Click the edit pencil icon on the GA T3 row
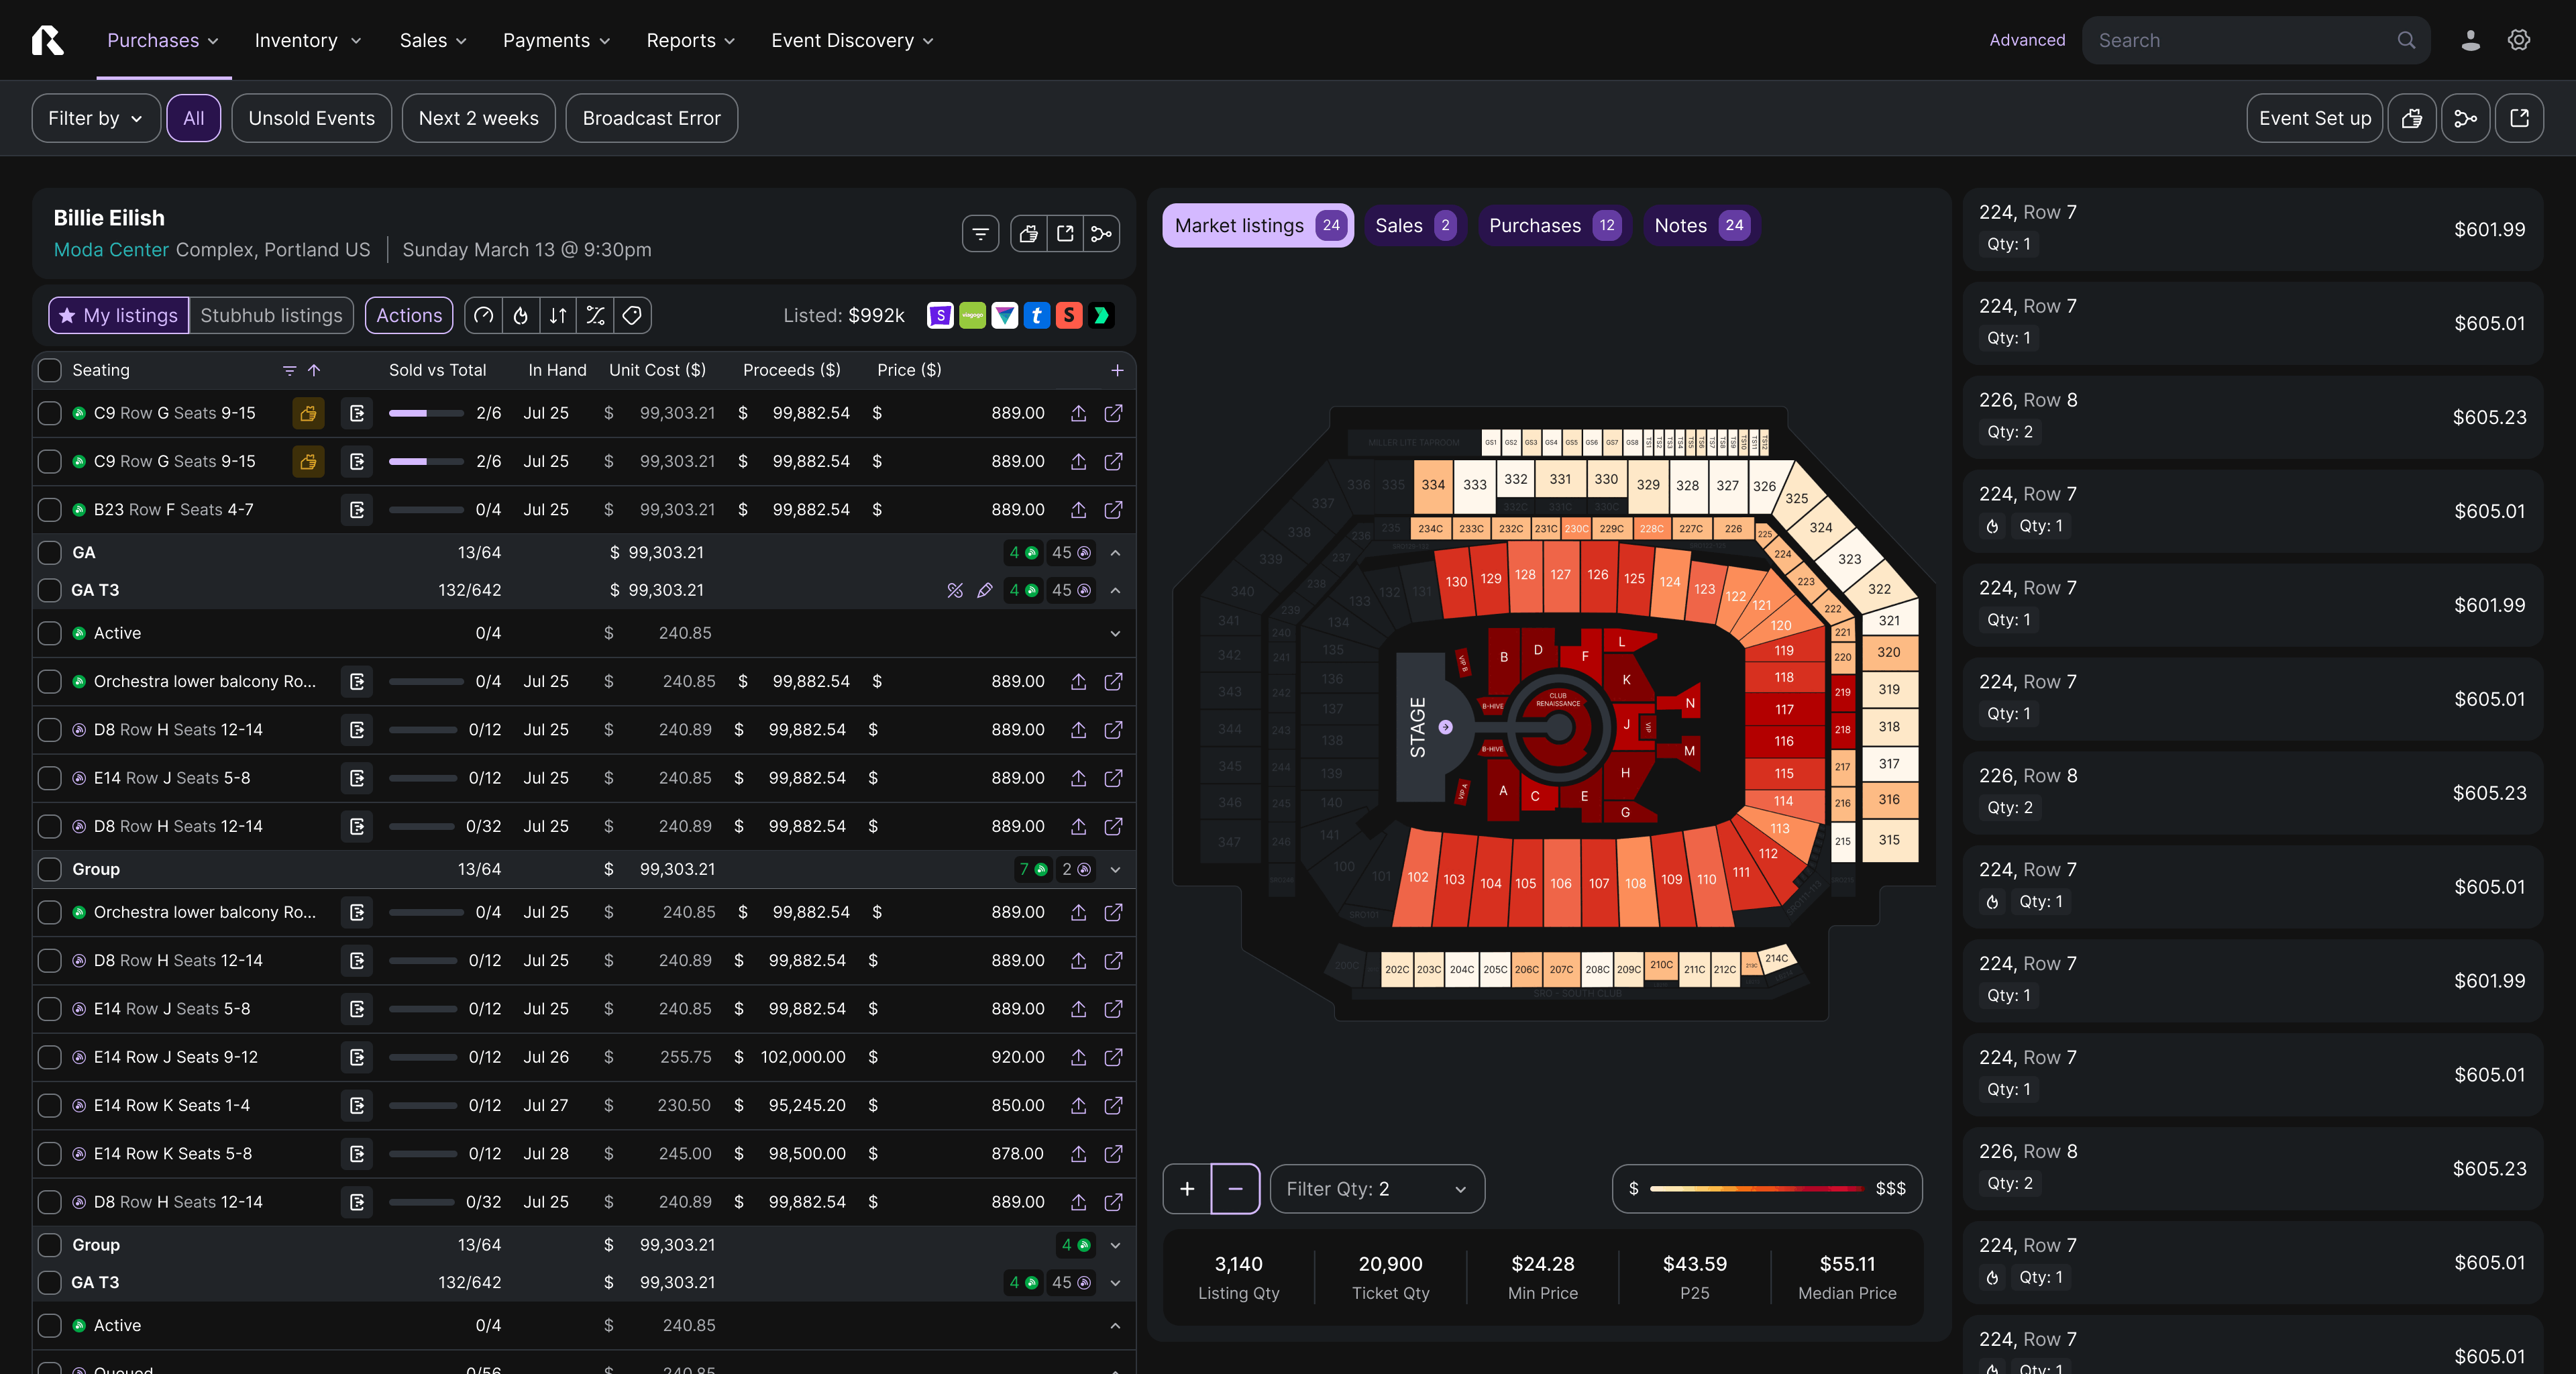2576x1374 pixels. pyautogui.click(x=984, y=591)
